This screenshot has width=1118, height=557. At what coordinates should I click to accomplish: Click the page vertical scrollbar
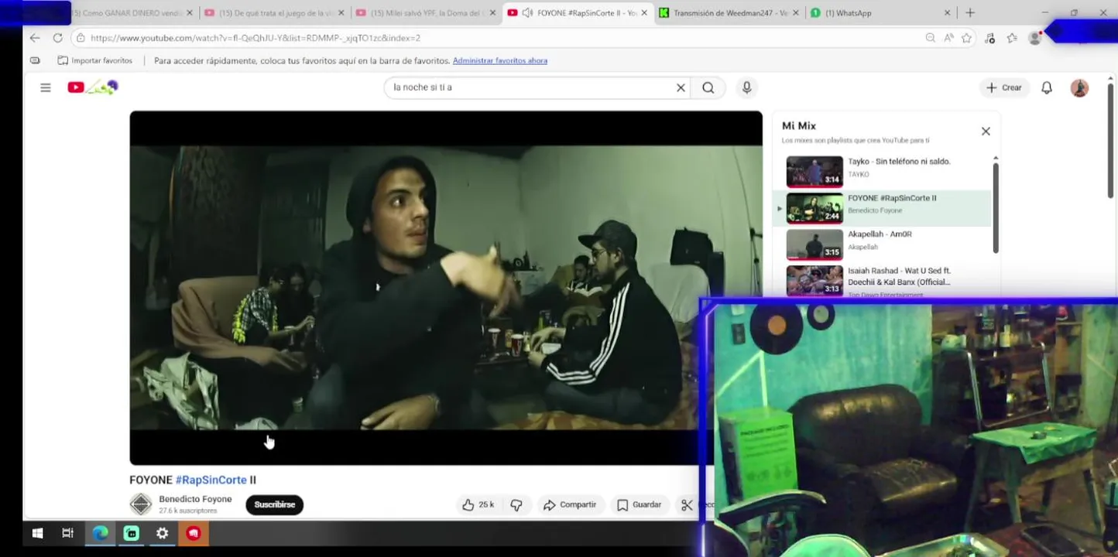coord(1109,139)
